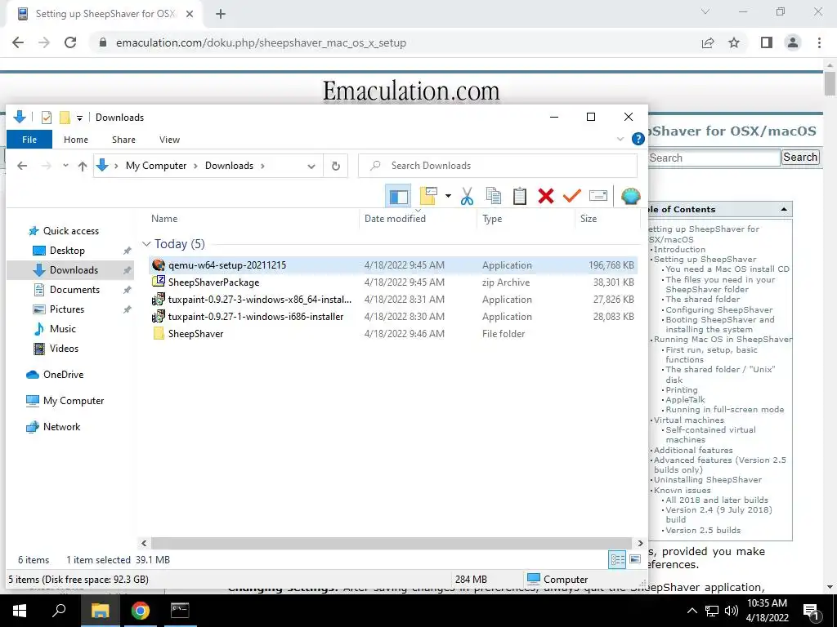Open the File menu tab
This screenshot has width=837, height=627.
tap(29, 140)
